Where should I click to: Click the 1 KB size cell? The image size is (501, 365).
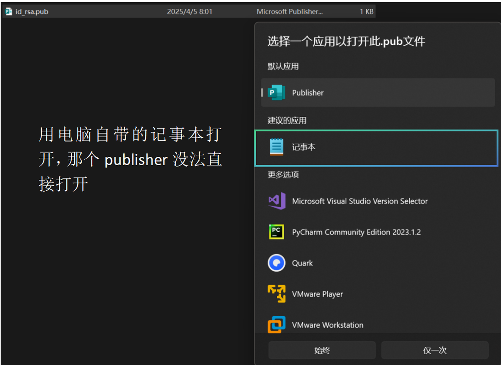tap(366, 11)
